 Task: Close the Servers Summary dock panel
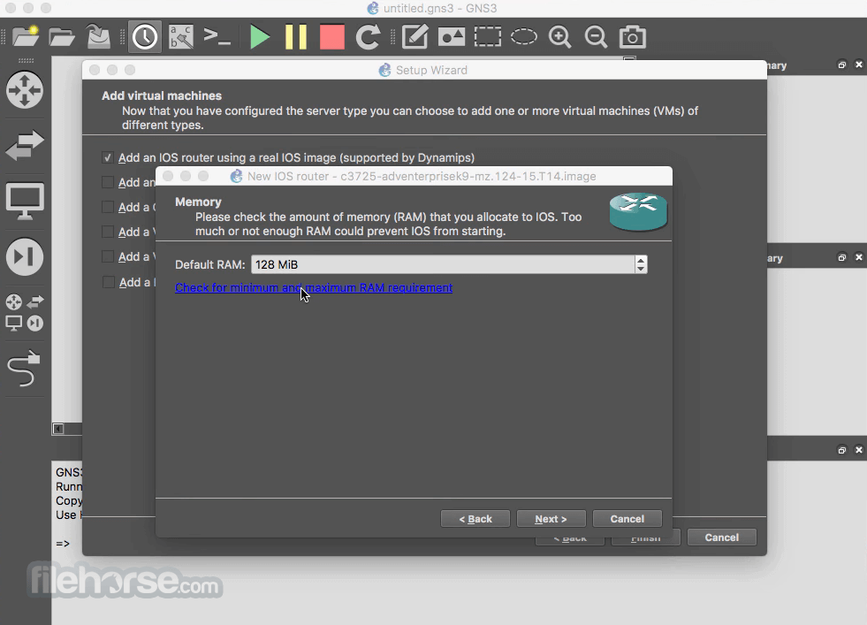click(x=859, y=257)
